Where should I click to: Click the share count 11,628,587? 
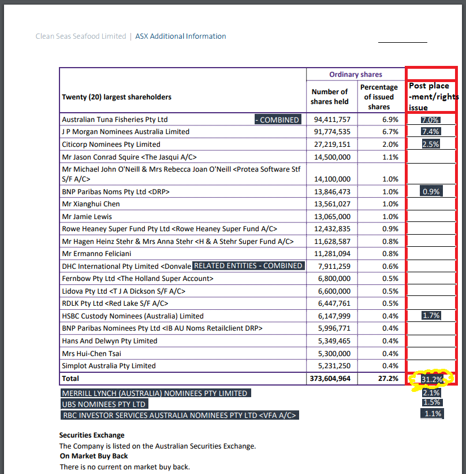(332, 242)
